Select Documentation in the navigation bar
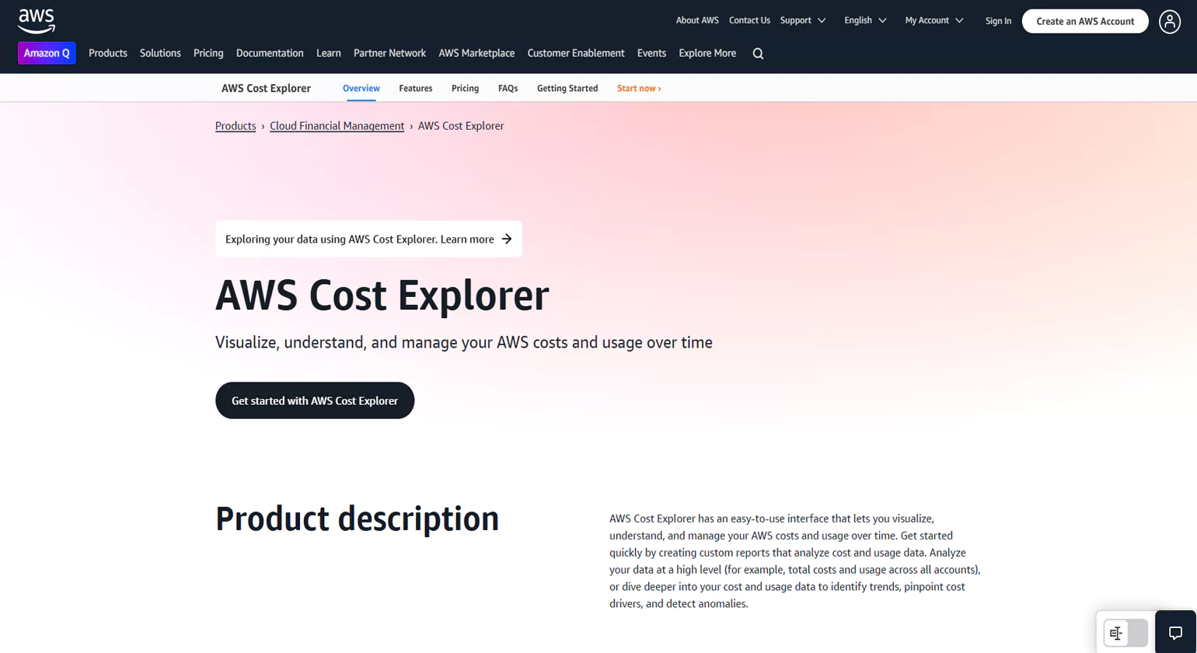Image resolution: width=1197 pixels, height=653 pixels. pyautogui.click(x=270, y=53)
